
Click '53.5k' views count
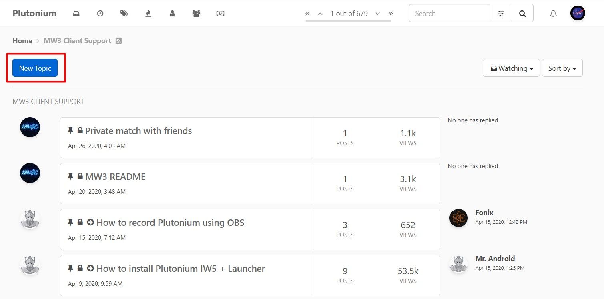[x=408, y=271]
